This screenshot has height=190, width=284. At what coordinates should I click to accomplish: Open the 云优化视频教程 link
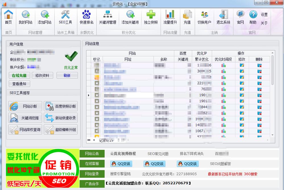pos(123,154)
